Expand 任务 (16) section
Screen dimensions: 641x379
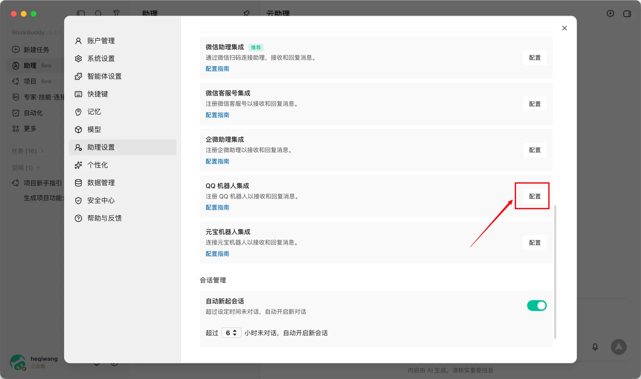(x=28, y=151)
